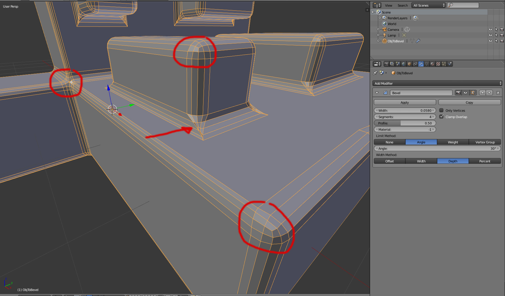The height and width of the screenshot is (296, 505).
Task: Set Width Method to Percent
Action: click(x=485, y=161)
